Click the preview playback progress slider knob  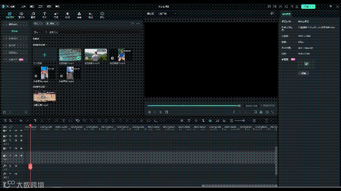tap(239, 106)
